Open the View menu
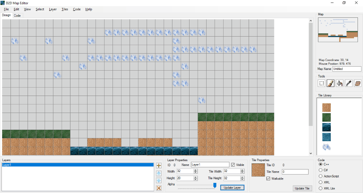This screenshot has width=363, height=193. point(27,9)
